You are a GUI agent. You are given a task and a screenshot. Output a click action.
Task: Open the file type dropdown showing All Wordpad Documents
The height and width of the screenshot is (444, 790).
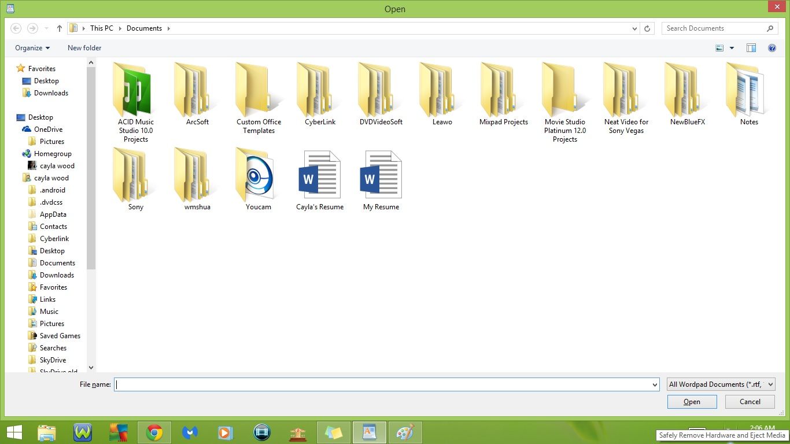click(x=720, y=384)
